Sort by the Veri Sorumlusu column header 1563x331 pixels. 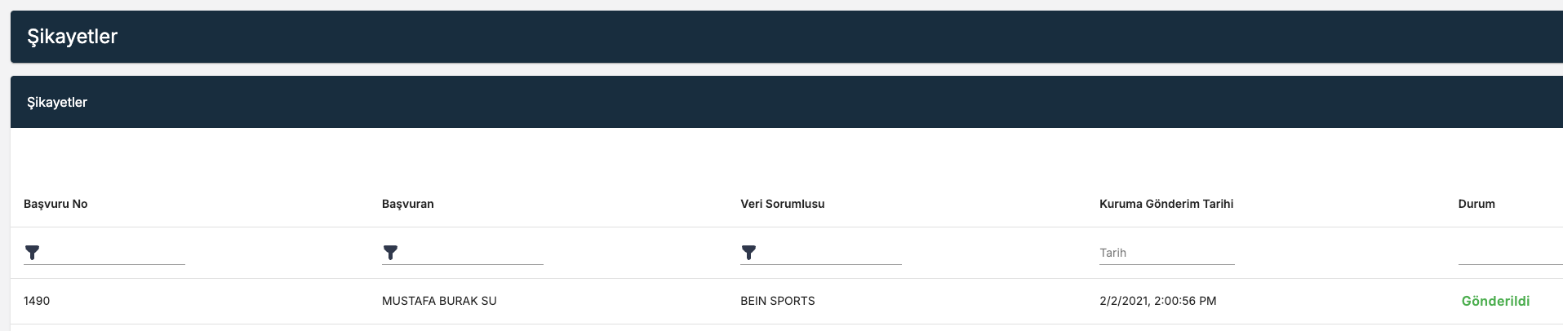tap(782, 204)
